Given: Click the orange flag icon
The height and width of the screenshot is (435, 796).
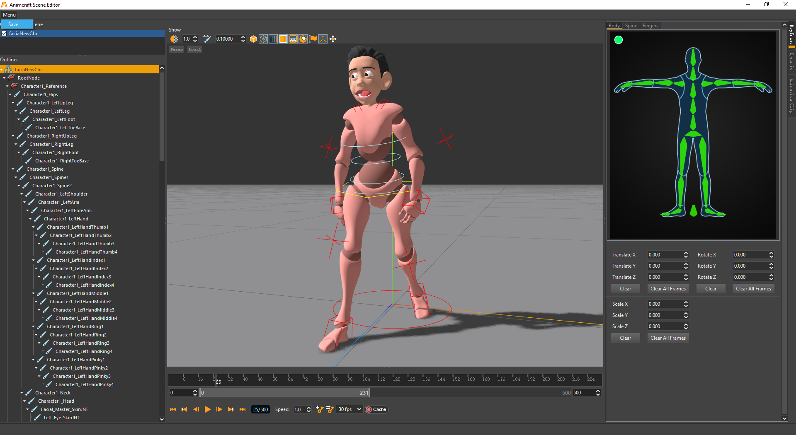Looking at the screenshot, I should tap(313, 39).
